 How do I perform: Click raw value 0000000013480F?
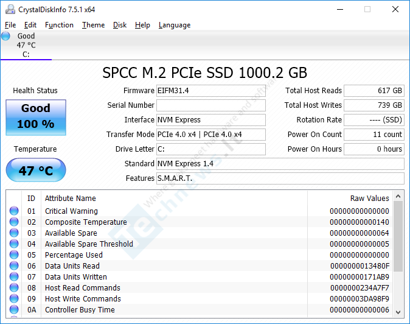[x=360, y=266]
